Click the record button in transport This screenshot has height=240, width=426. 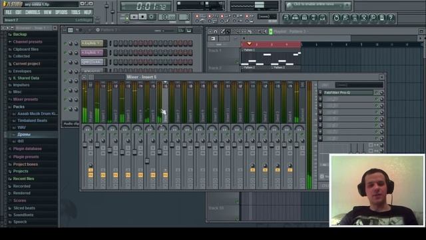pos(151,17)
